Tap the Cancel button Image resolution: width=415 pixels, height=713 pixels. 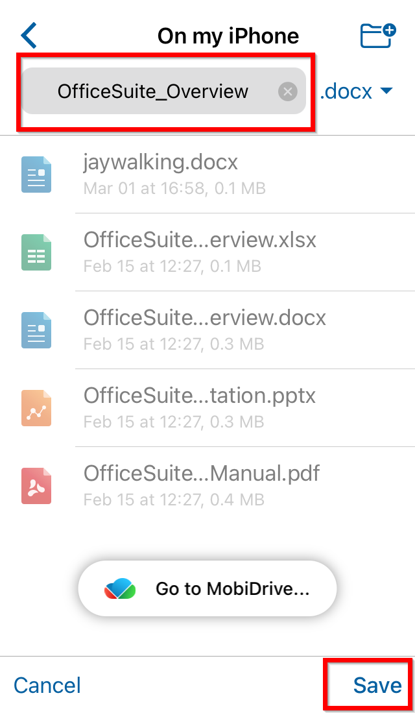pyautogui.click(x=47, y=685)
